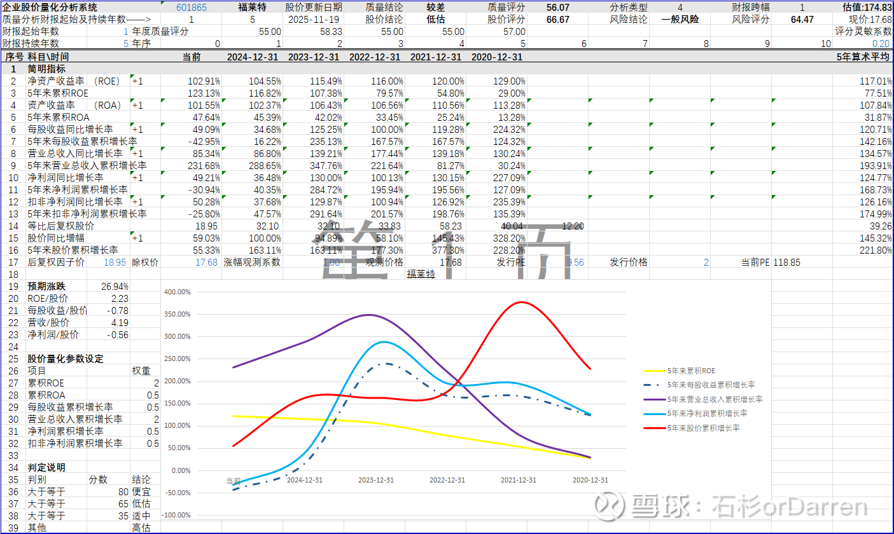The height and width of the screenshot is (534, 894).
Task: Select the conclusion cell 便宜
Action: point(141,491)
